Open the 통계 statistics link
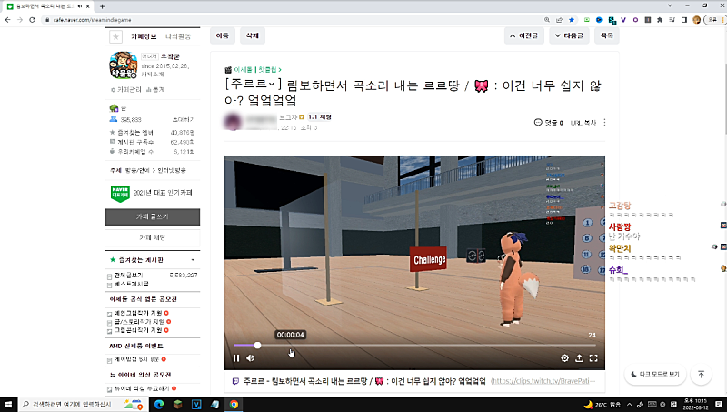The width and height of the screenshot is (727, 412). tap(155, 89)
